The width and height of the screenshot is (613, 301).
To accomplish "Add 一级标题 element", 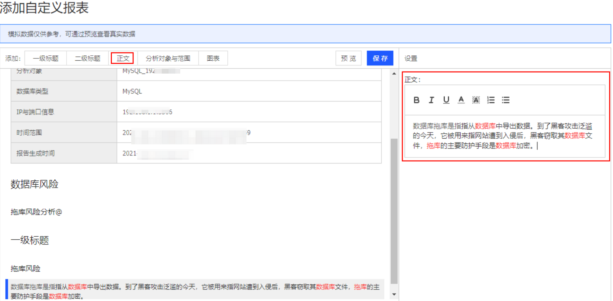I will (x=46, y=58).
